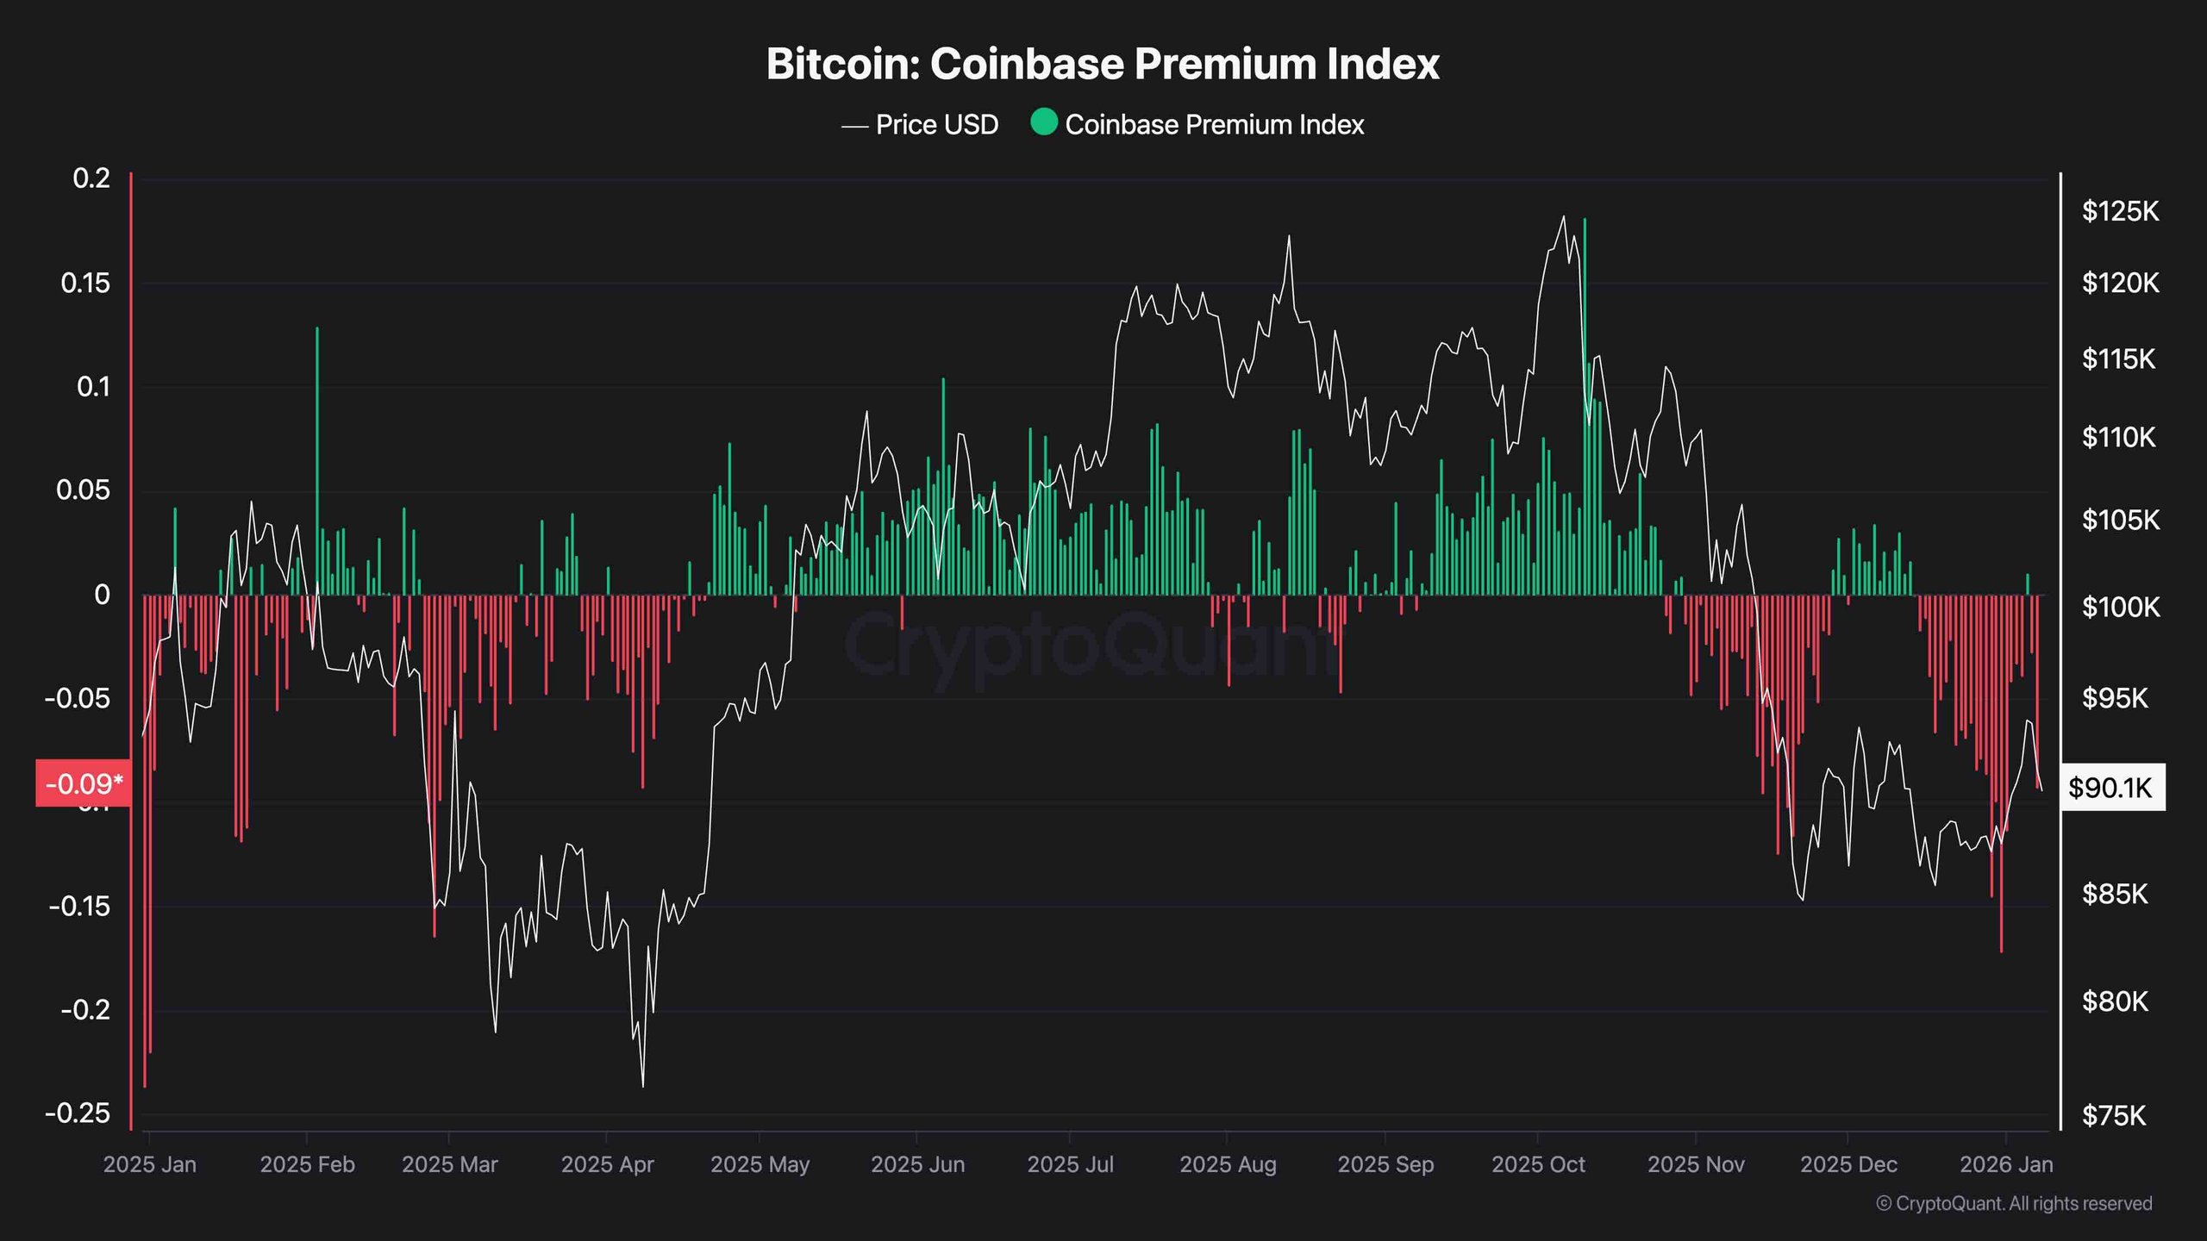Toggle the Price USD legend entry
The width and height of the screenshot is (2207, 1241).
[936, 125]
